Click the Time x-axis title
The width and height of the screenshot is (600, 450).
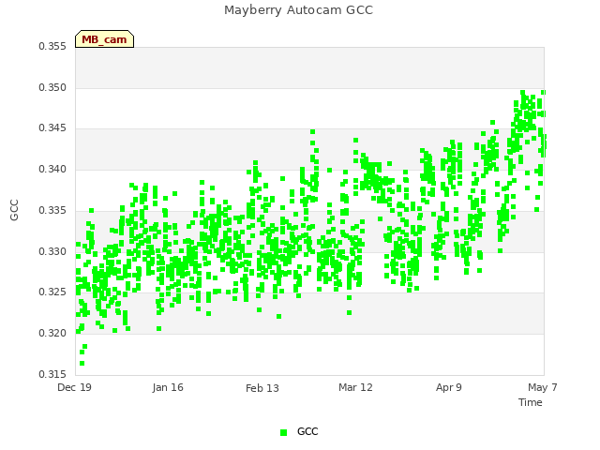(531, 402)
